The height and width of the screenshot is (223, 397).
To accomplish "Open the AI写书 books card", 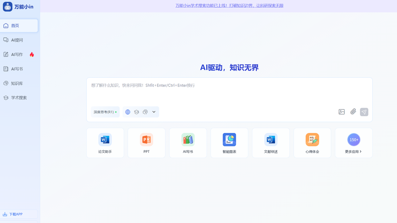I will 188,143.
